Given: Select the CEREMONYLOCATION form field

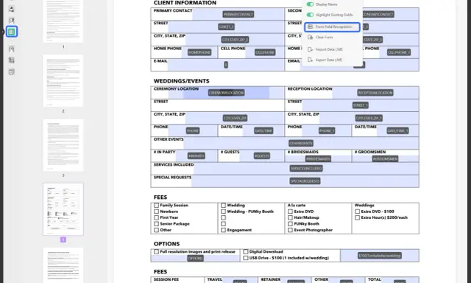Looking at the screenshot, I should [226, 93].
